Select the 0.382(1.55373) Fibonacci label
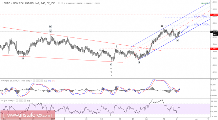218x120 pixels. tap(201, 24)
